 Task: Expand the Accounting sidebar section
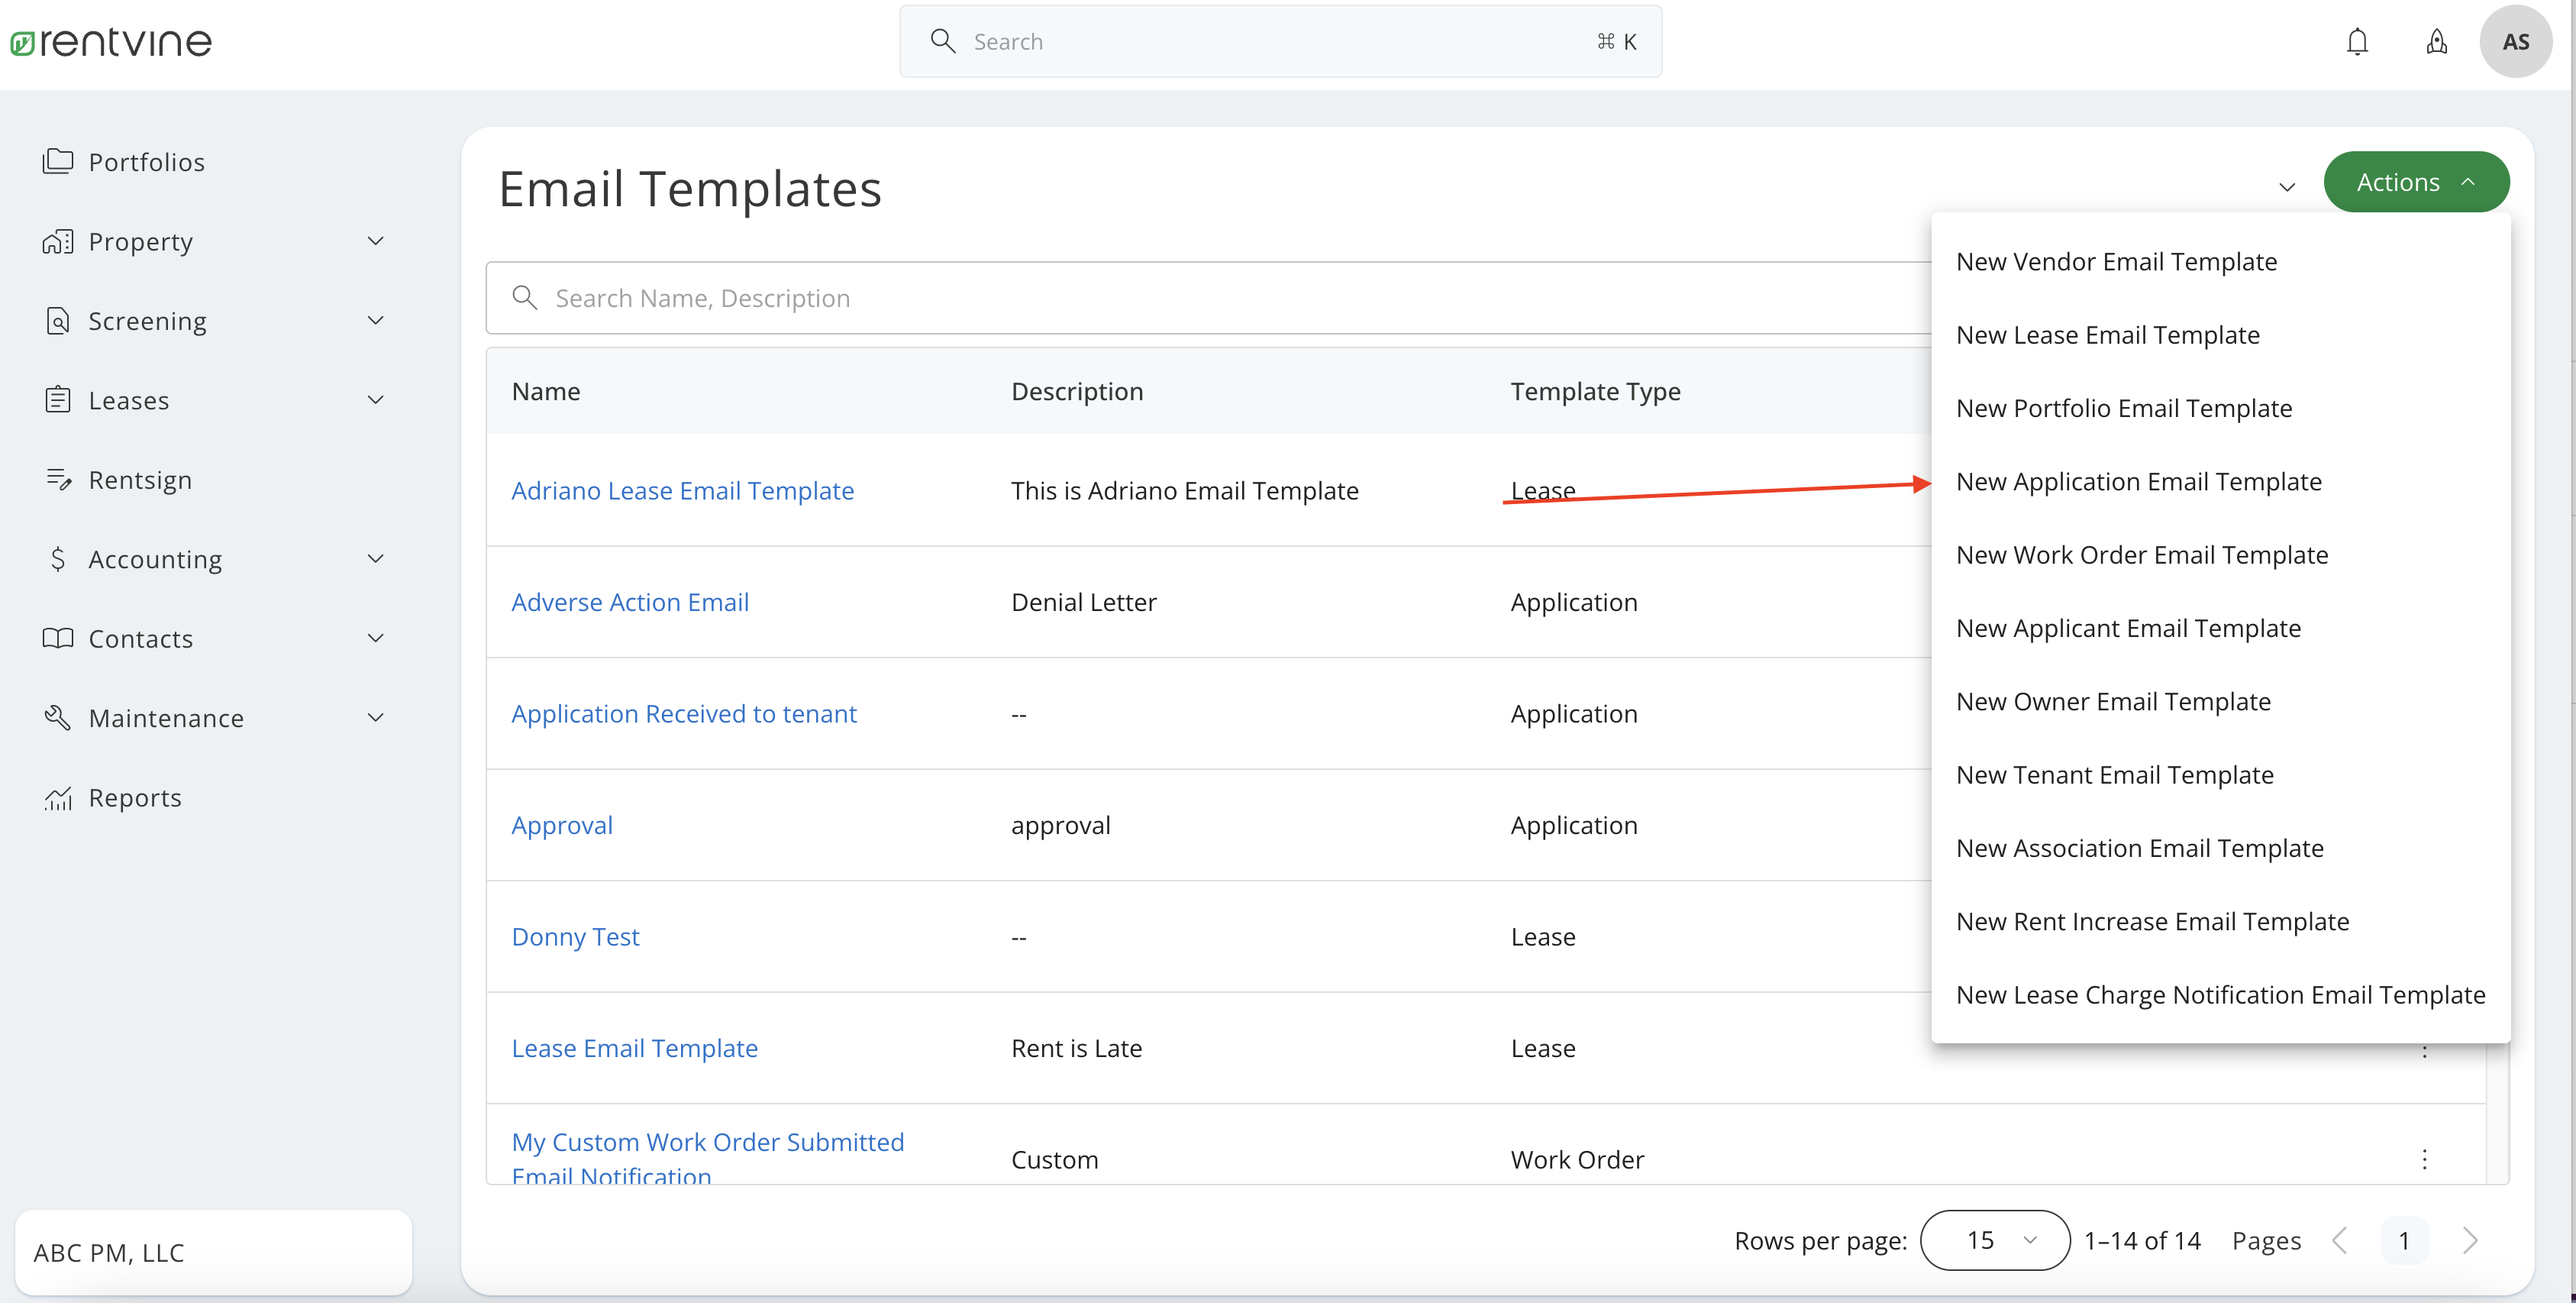point(375,559)
